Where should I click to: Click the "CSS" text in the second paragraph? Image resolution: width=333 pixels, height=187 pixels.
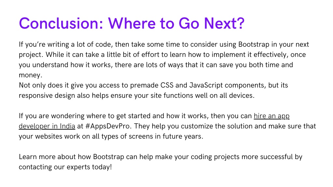click(x=167, y=85)
